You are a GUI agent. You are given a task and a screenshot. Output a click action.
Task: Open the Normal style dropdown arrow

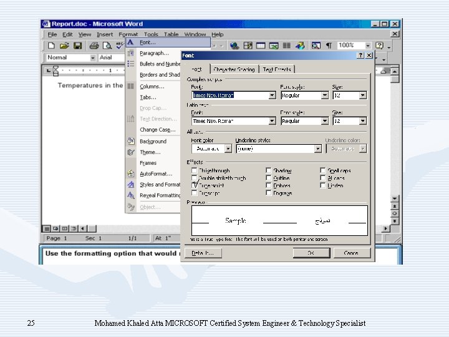[92, 57]
